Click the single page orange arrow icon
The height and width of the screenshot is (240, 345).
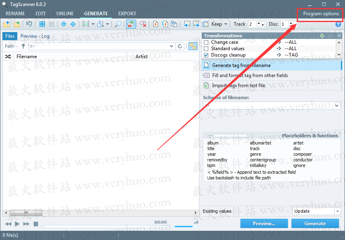click(x=156, y=24)
